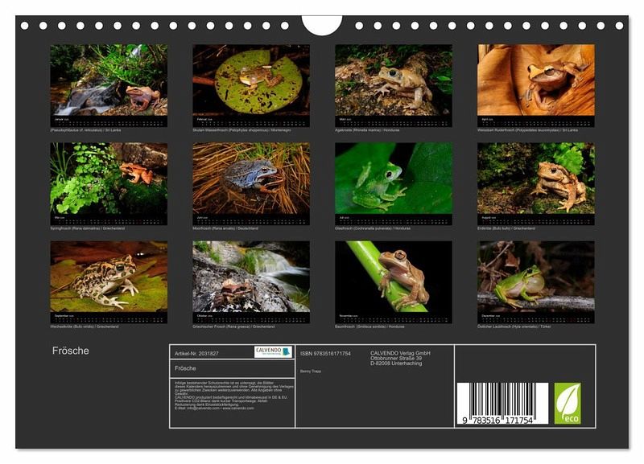Click the ISBN 9783516171754 text
This screenshot has height=464, width=644.
click(x=325, y=353)
